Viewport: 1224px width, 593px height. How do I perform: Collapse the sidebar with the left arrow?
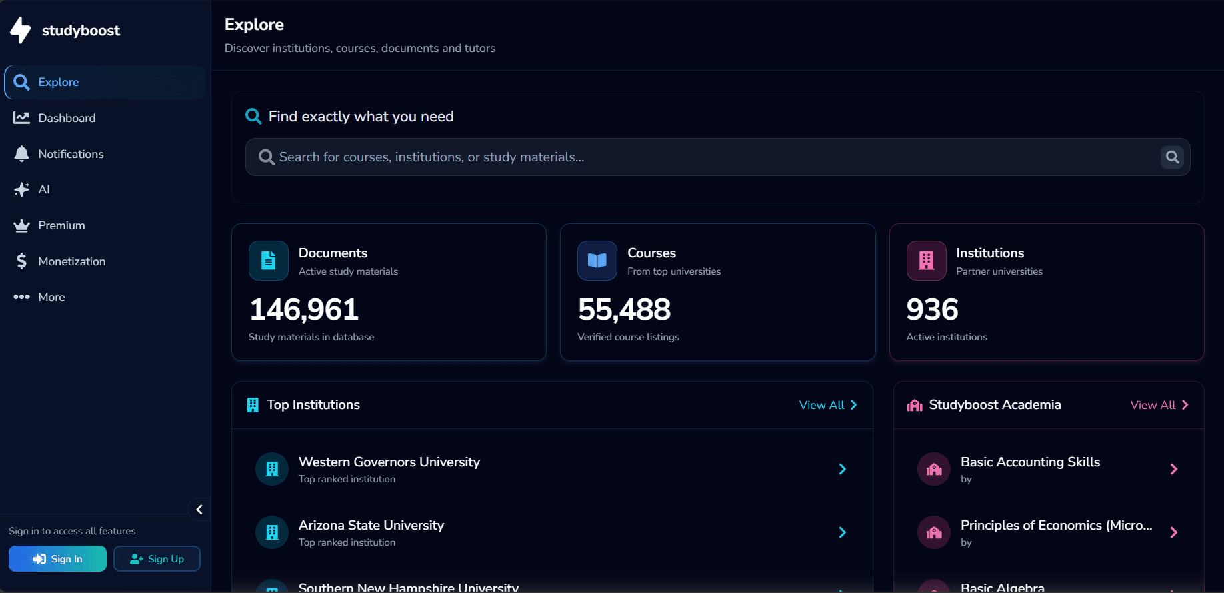point(199,510)
